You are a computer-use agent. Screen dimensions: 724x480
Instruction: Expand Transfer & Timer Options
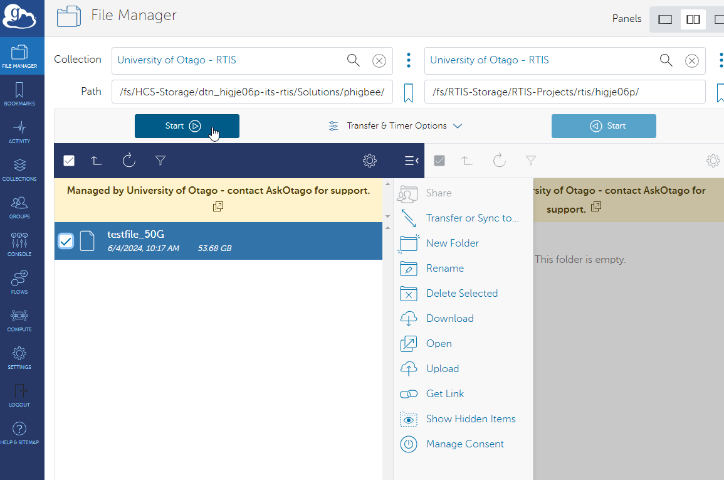pos(396,126)
